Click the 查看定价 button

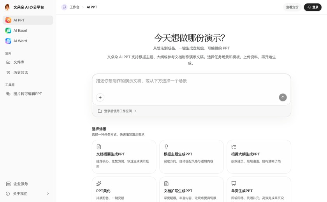[292, 7]
